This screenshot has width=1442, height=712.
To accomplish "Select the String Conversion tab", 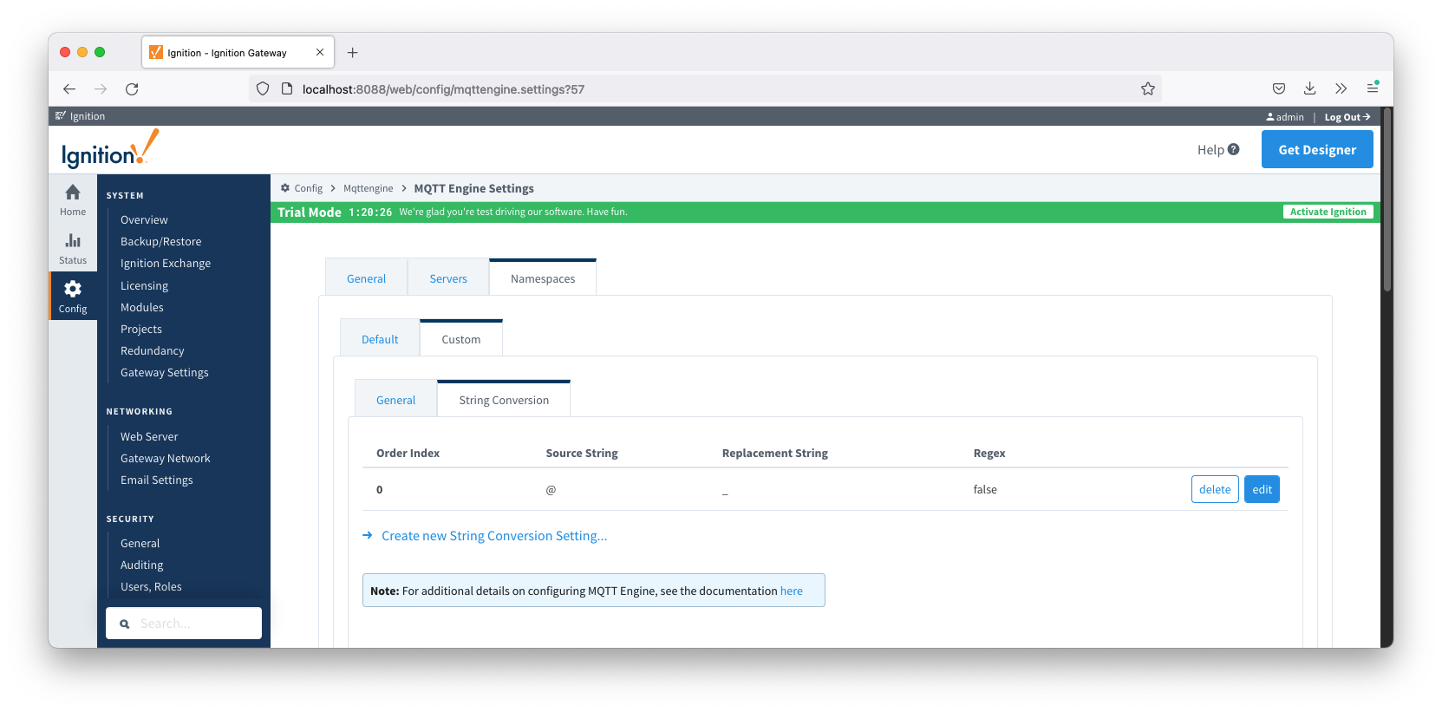I will click(x=504, y=400).
